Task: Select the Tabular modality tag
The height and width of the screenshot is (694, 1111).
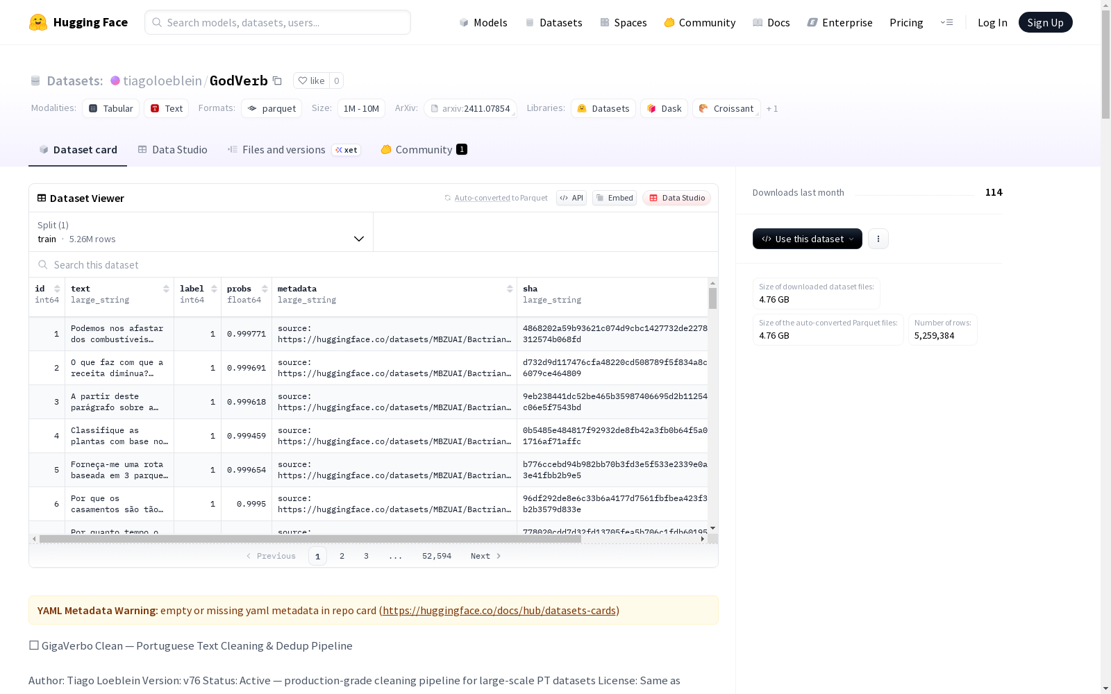Action: pos(111,108)
